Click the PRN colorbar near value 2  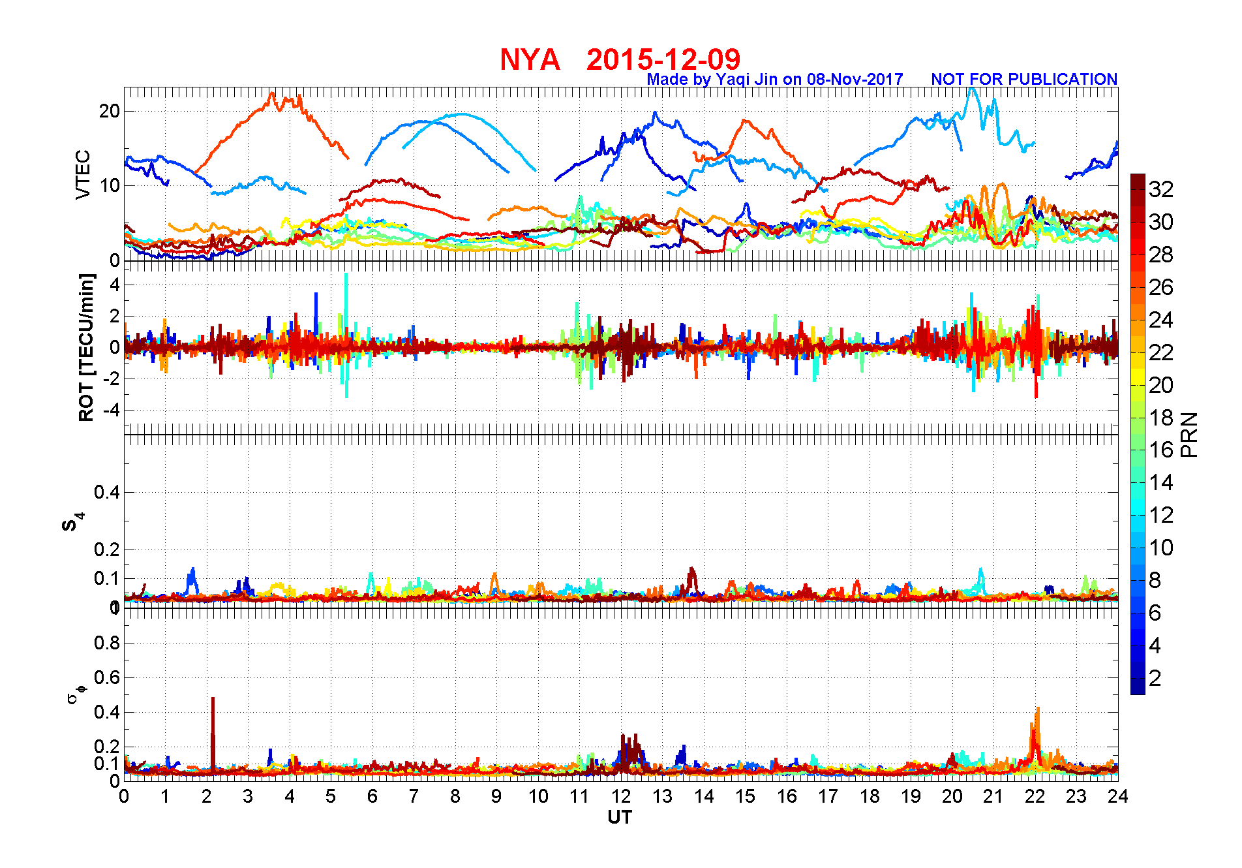point(1138,678)
